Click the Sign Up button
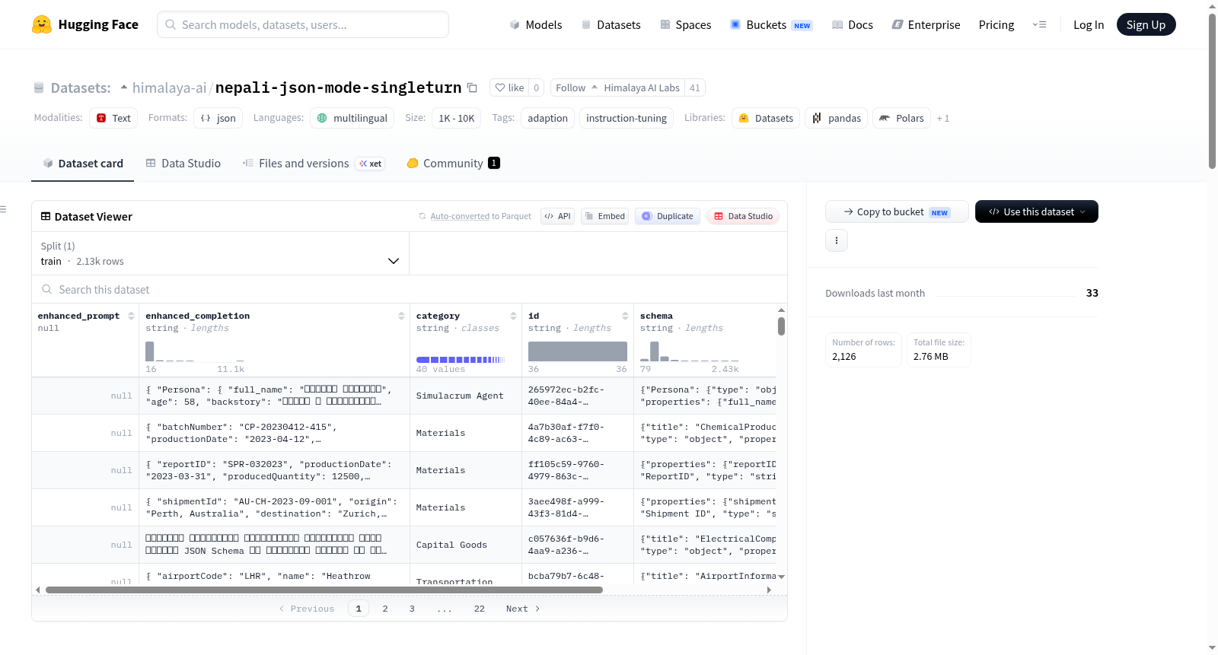The width and height of the screenshot is (1218, 655). point(1146,24)
